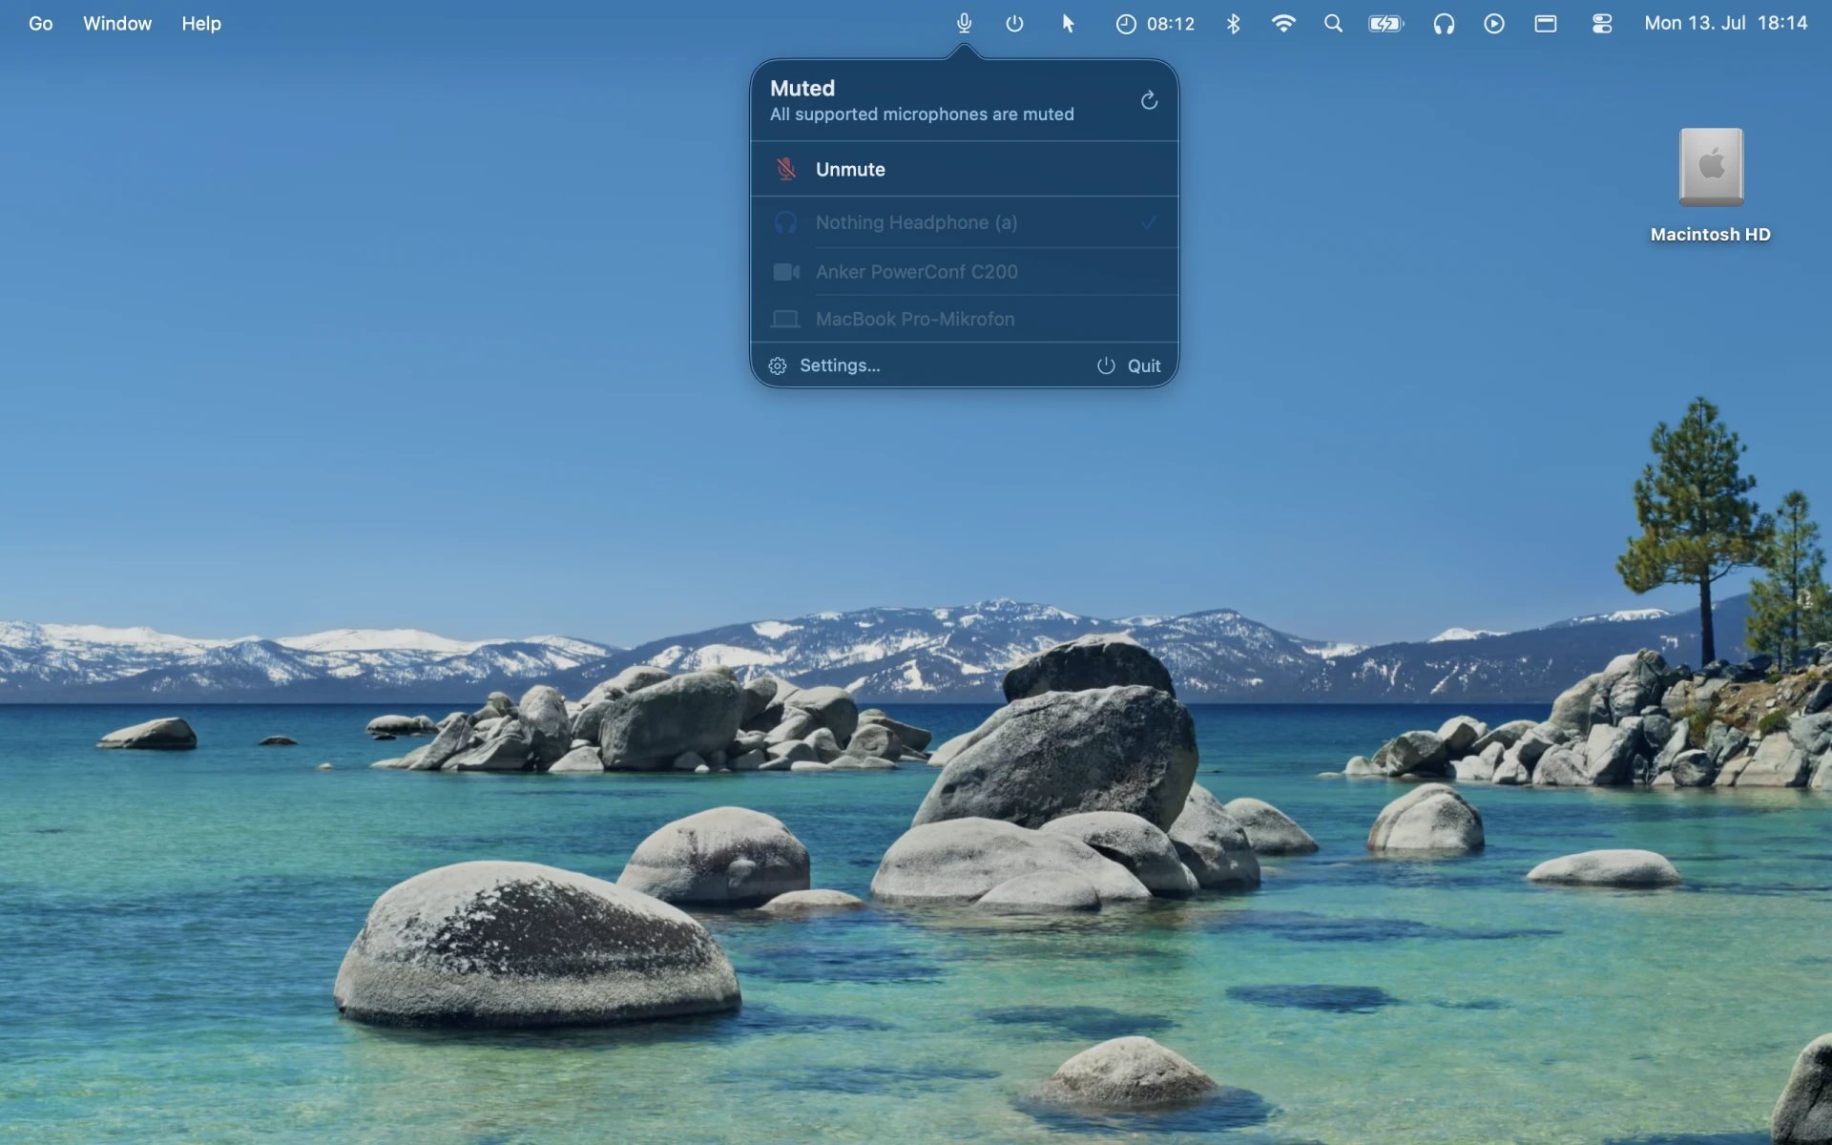
Task: Open the Help menu
Action: (201, 24)
